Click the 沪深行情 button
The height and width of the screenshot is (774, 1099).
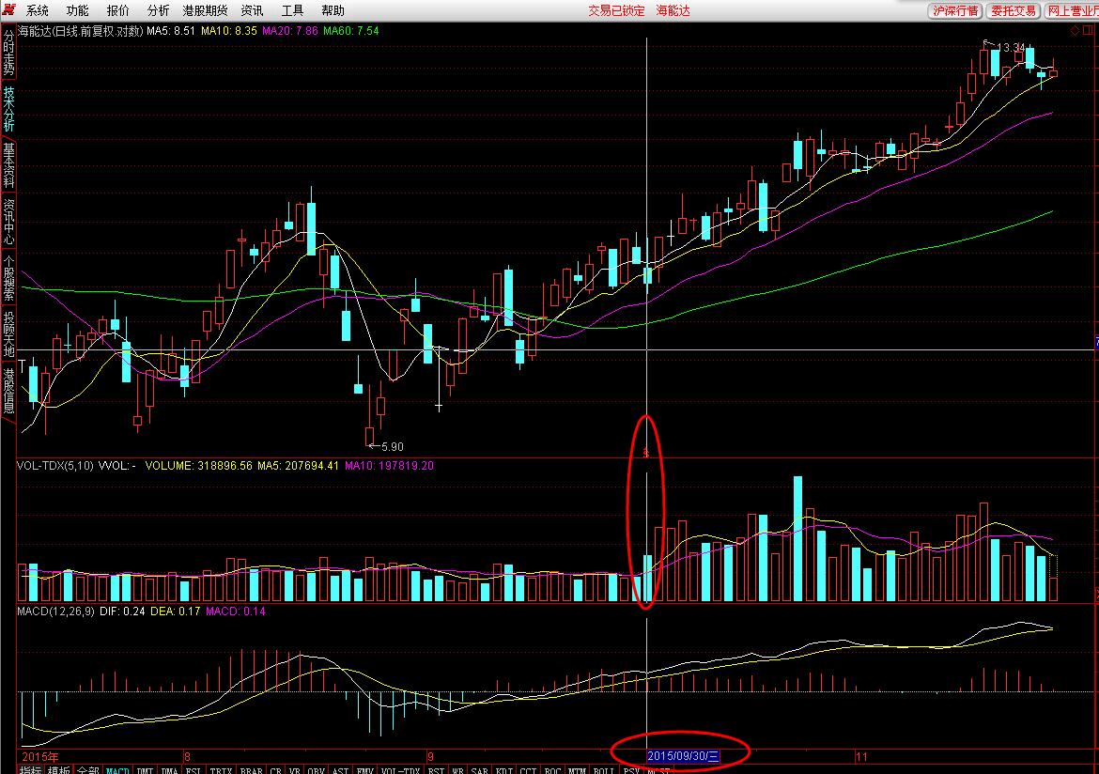point(954,10)
